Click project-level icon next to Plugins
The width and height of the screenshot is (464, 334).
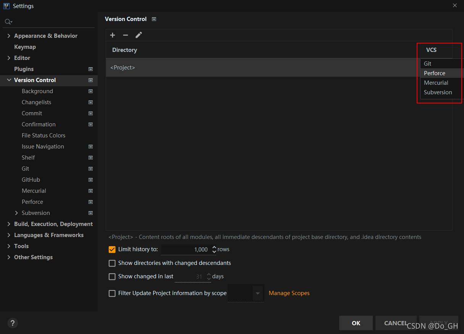pyautogui.click(x=90, y=69)
